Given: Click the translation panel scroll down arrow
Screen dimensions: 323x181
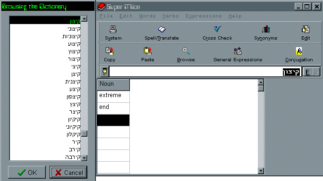Looking at the screenshot, I should (x=261, y=171).
